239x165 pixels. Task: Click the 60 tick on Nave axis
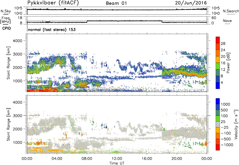point(214,18)
